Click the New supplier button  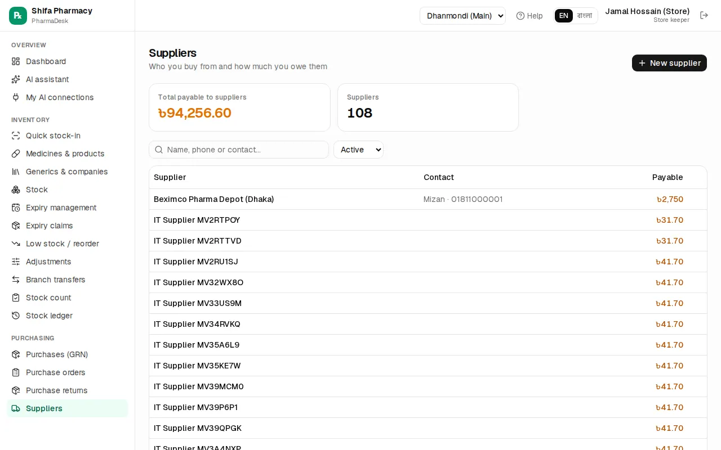[x=669, y=63]
